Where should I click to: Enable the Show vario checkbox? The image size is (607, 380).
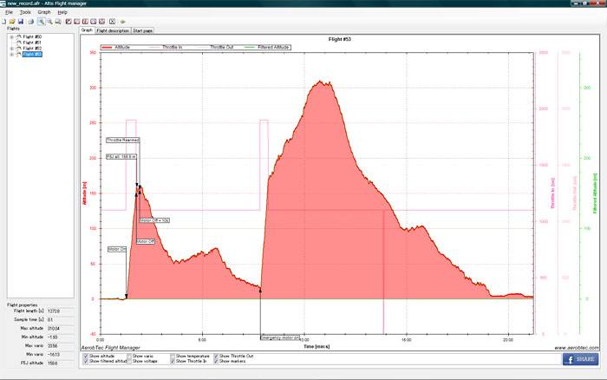point(129,356)
